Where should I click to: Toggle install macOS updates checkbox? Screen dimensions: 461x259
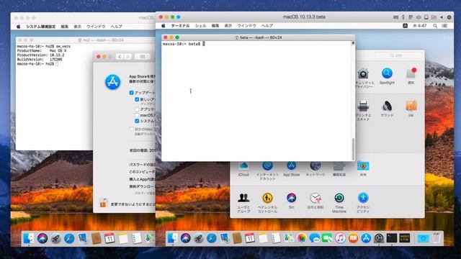point(137,115)
